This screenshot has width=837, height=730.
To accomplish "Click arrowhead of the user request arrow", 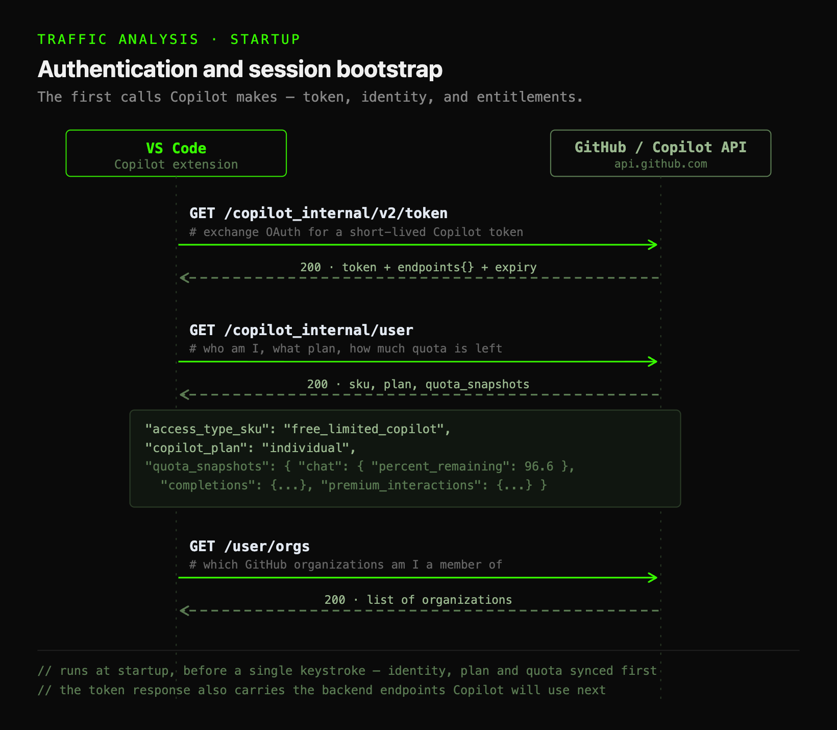I will click(x=653, y=362).
